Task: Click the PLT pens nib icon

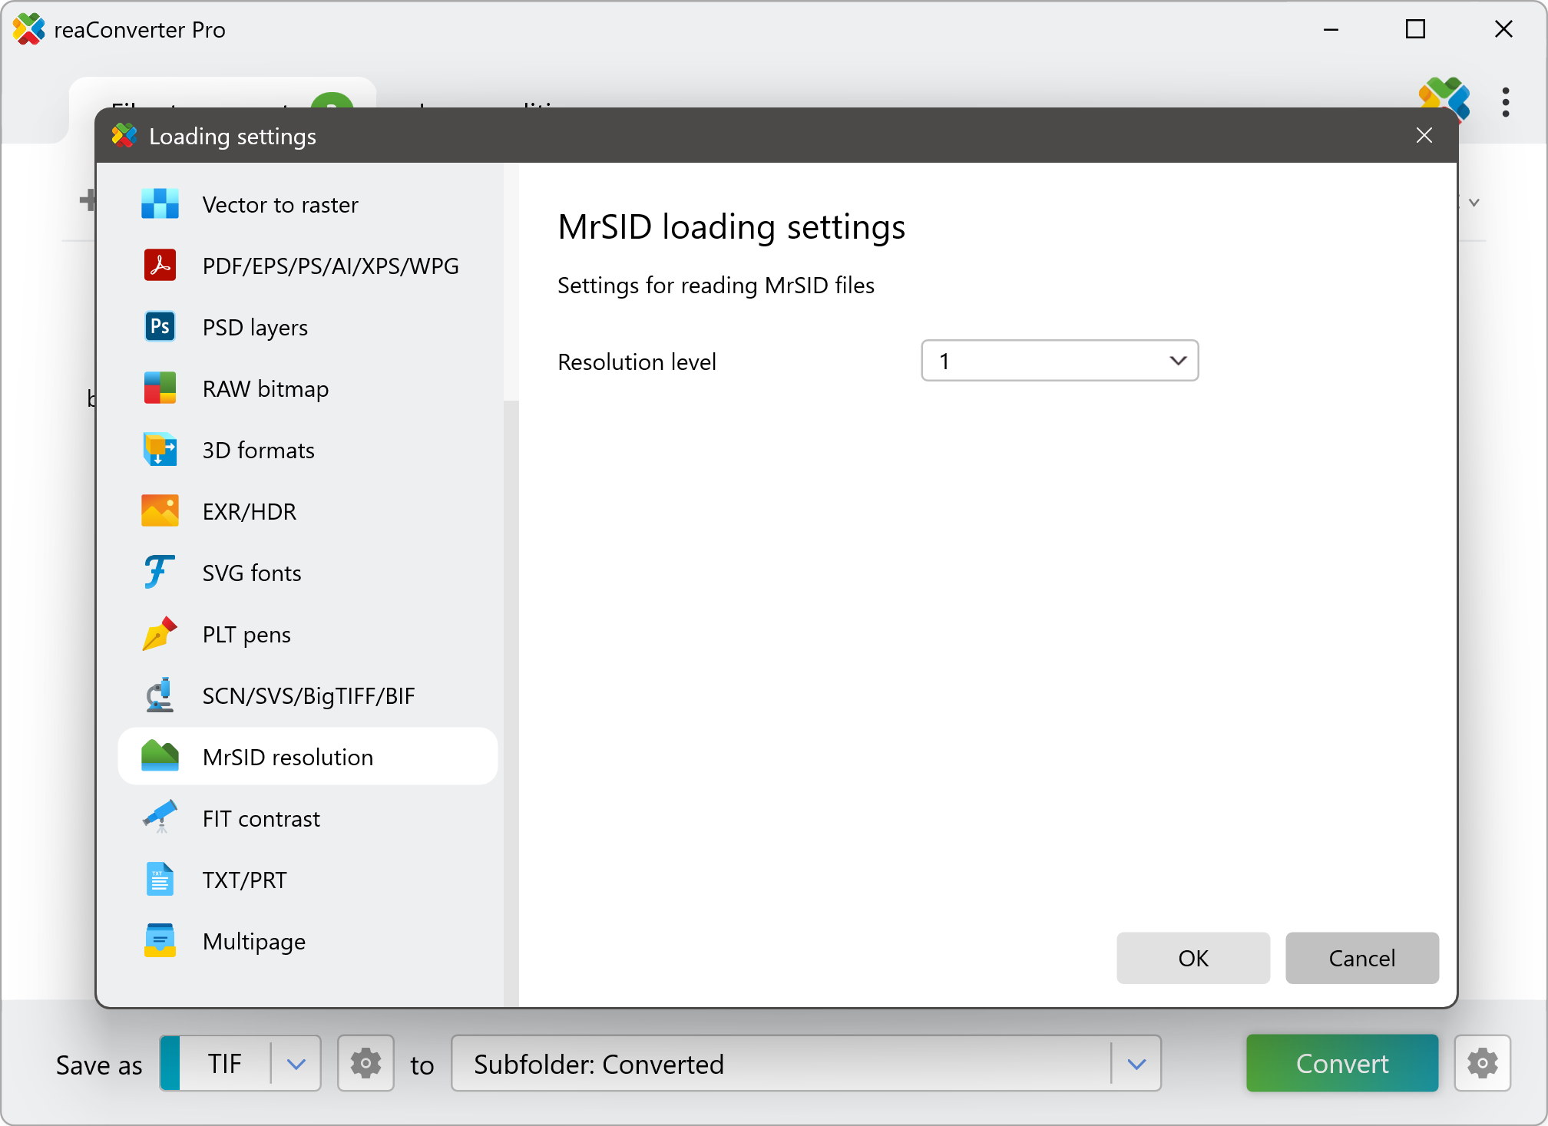Action: coord(160,634)
